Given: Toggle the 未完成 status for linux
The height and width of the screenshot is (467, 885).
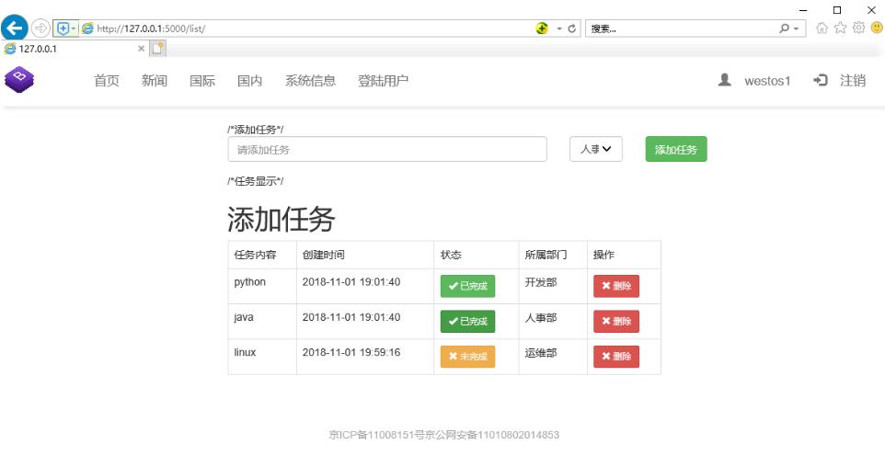Looking at the screenshot, I should click(468, 357).
